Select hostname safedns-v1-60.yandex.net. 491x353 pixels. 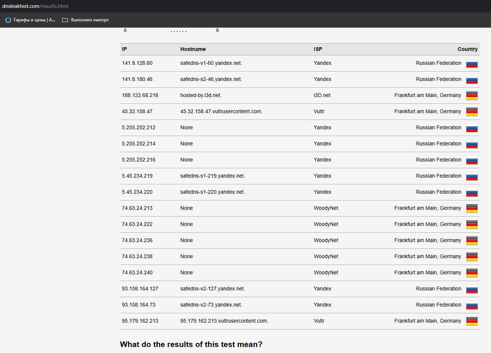211,63
